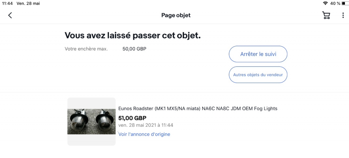
Task: Tap the Wi-Fi status icon
Action: pyautogui.click(x=325, y=3)
